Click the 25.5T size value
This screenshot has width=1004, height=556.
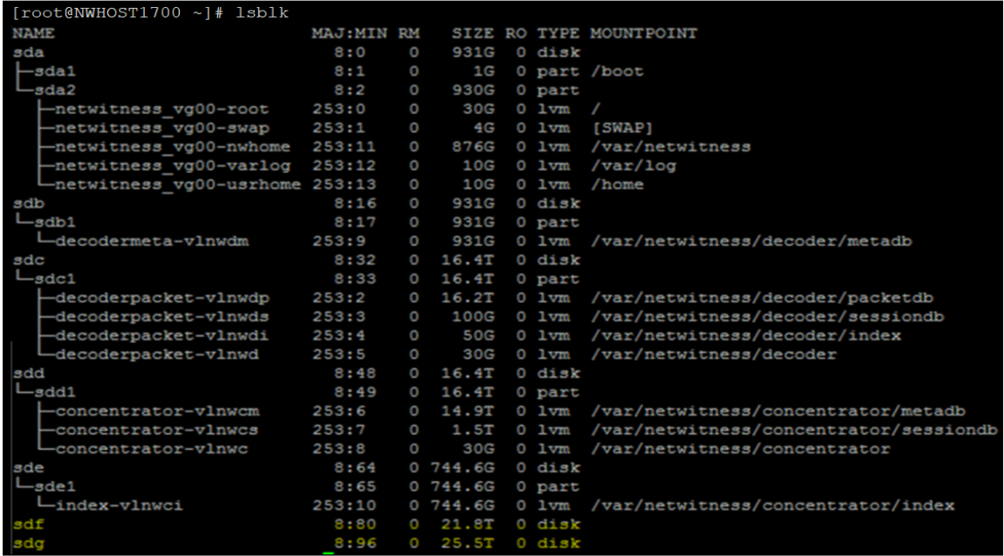(x=468, y=543)
